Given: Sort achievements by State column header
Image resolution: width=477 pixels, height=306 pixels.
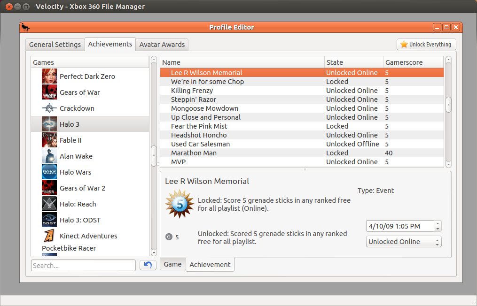Looking at the screenshot, I should 354,62.
